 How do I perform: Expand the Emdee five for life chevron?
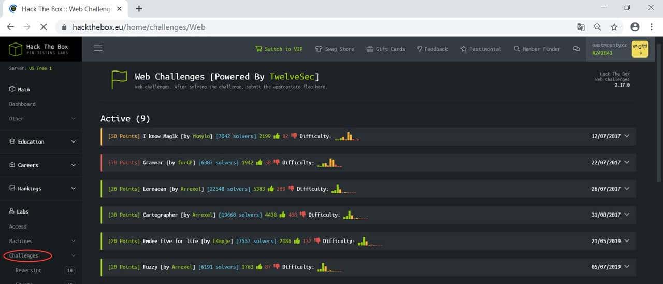[627, 241]
